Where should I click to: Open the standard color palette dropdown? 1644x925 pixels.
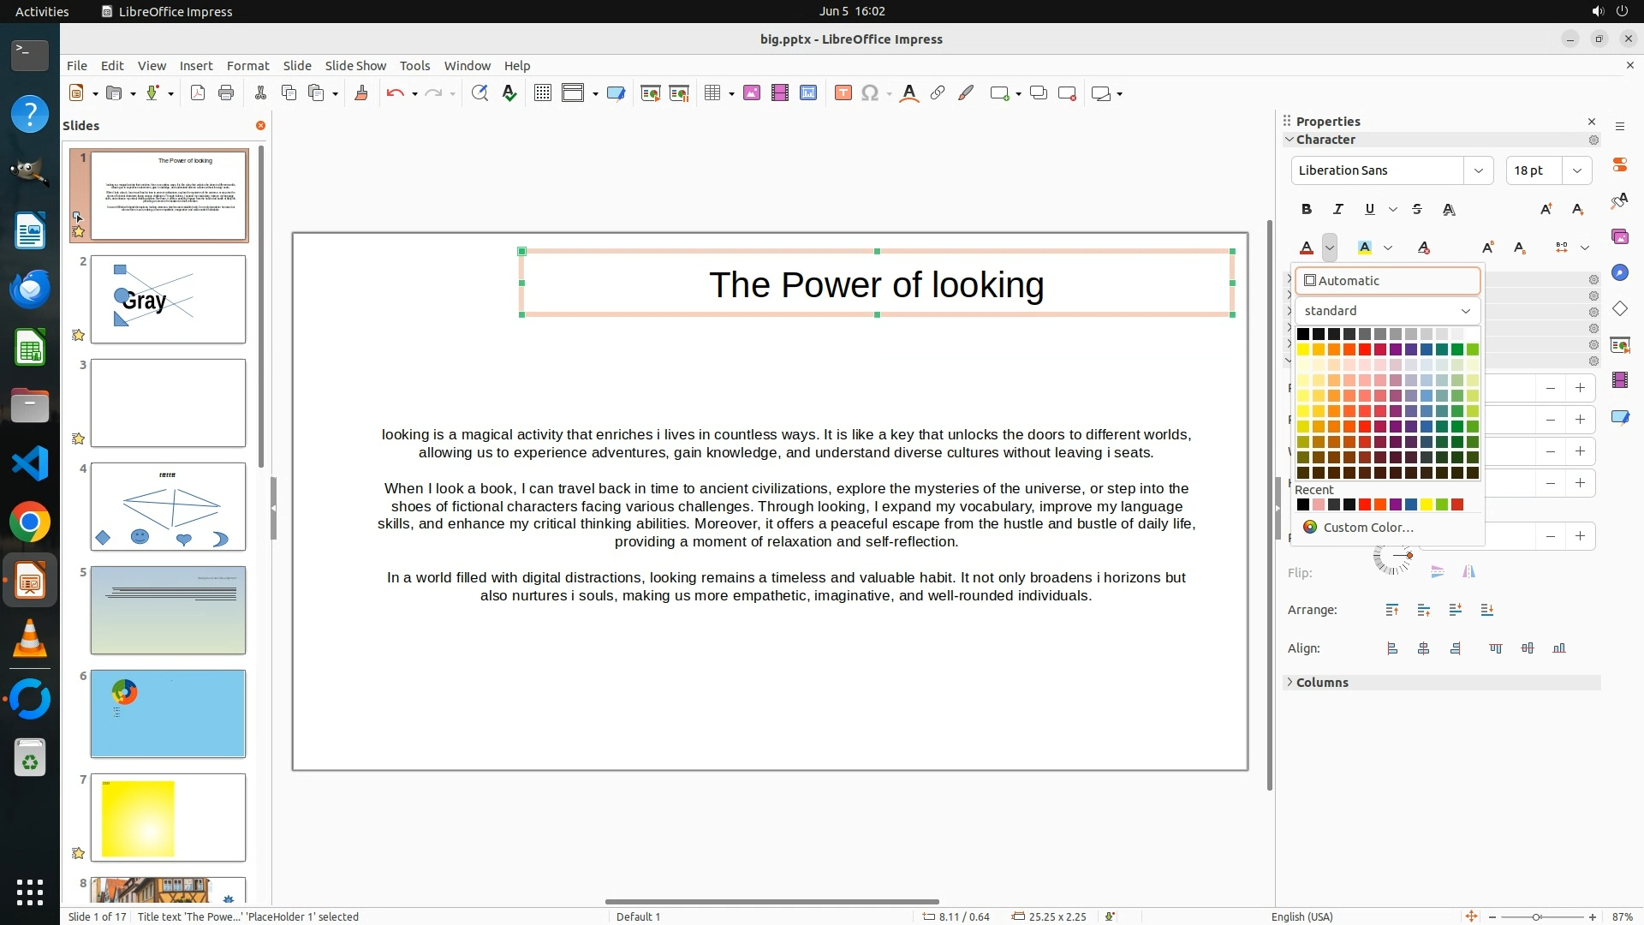pyautogui.click(x=1465, y=311)
